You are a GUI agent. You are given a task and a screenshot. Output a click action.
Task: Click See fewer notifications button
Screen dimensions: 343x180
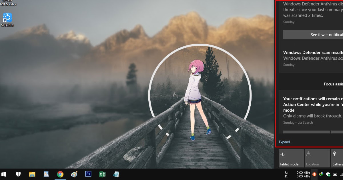pyautogui.click(x=313, y=35)
